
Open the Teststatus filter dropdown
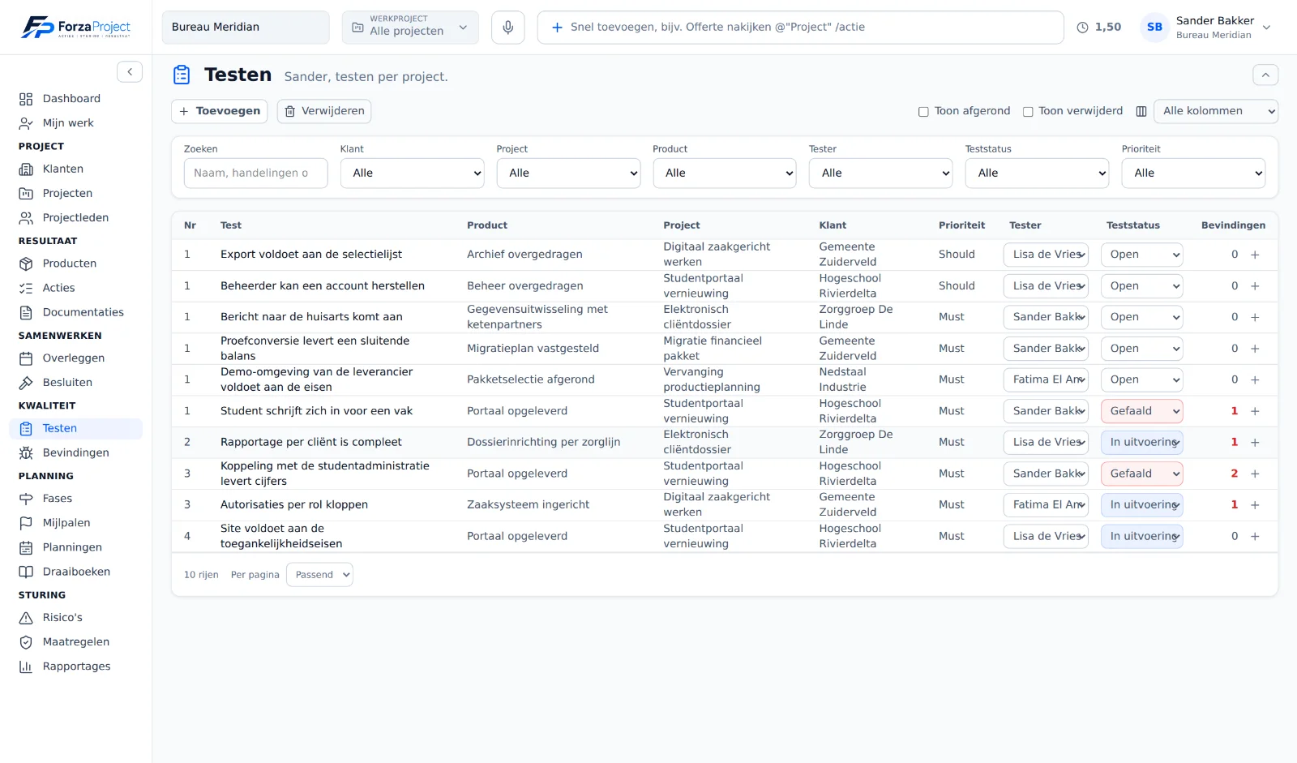coord(1037,174)
